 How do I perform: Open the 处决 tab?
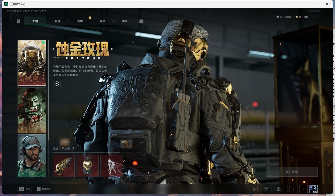tap(102, 21)
